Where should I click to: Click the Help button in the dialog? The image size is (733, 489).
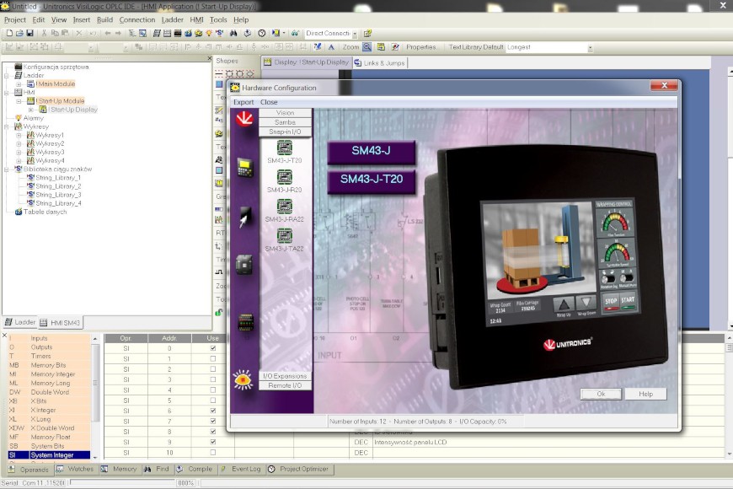645,394
